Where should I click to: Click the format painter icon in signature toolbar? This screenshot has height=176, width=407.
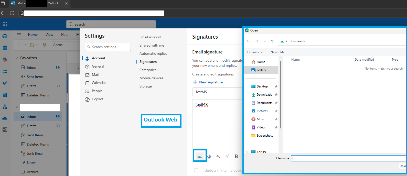pos(209,157)
